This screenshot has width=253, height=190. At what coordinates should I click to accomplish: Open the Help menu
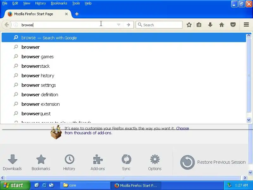point(88,3)
